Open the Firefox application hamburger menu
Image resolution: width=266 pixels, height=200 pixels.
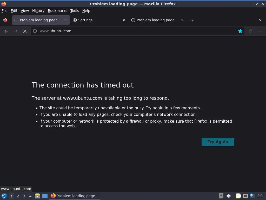(x=260, y=31)
